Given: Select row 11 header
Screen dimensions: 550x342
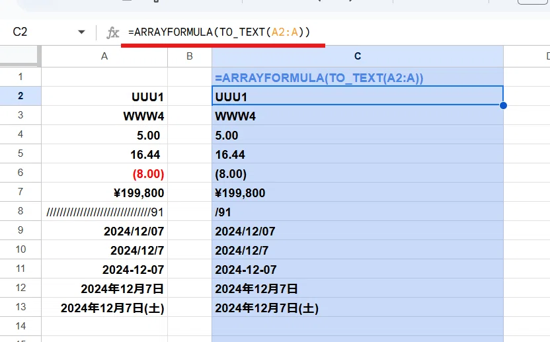Looking at the screenshot, I should [20, 269].
